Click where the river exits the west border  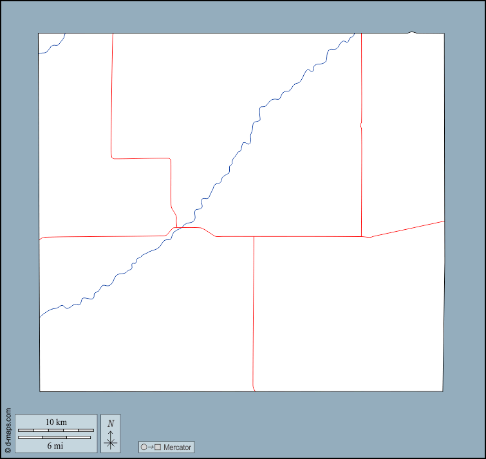(41, 317)
